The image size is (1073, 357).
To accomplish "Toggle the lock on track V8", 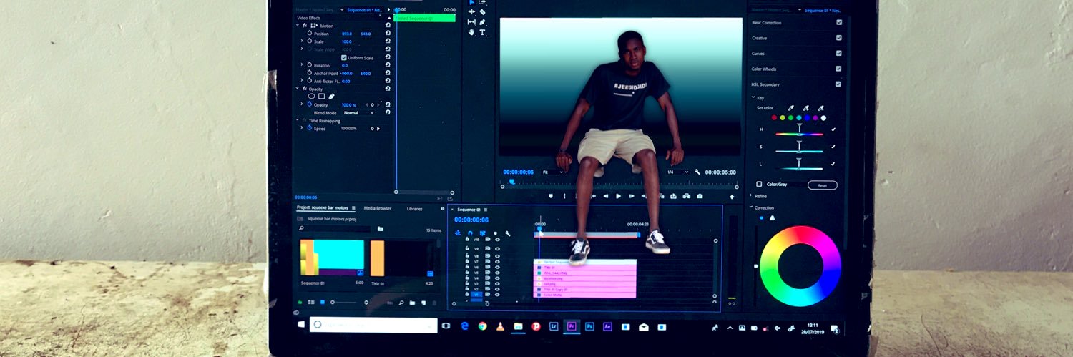I will pyautogui.click(x=467, y=255).
